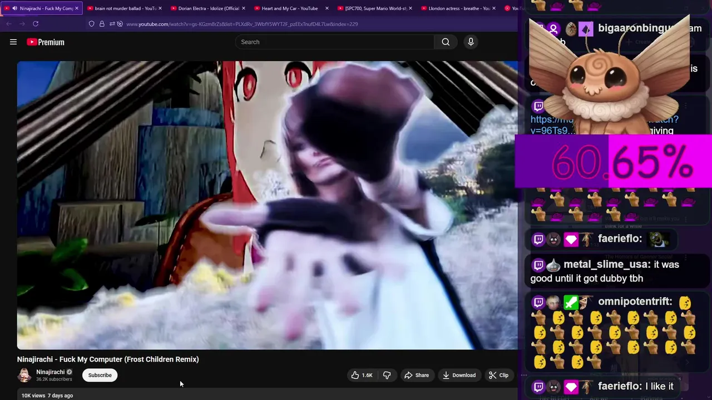
Task: Click the video player area
Action: point(267,205)
